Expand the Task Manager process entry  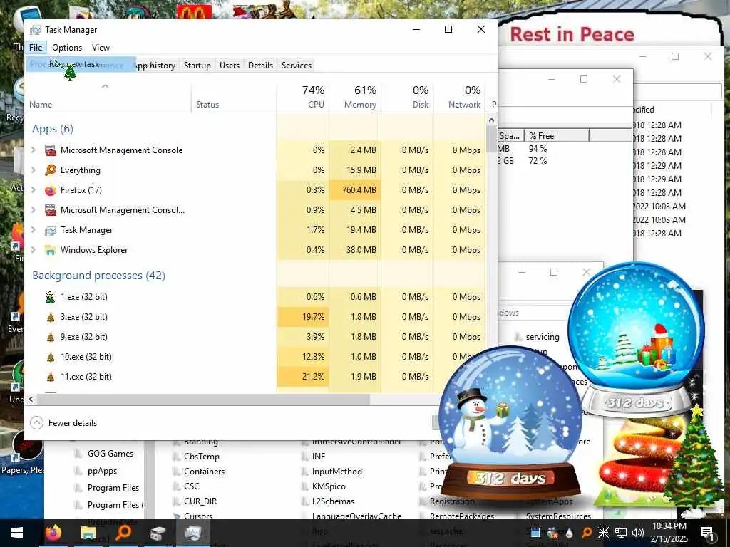click(34, 230)
